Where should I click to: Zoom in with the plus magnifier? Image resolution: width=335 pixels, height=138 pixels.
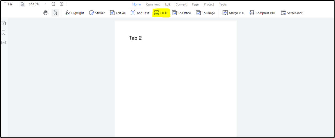point(62,4)
